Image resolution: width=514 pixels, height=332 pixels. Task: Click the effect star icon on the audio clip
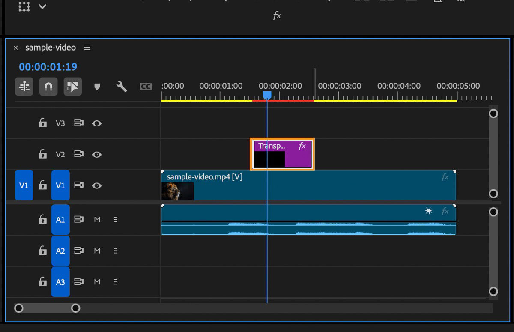428,211
